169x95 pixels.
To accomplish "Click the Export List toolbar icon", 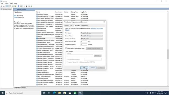I will pyautogui.click(x=15, y=6).
